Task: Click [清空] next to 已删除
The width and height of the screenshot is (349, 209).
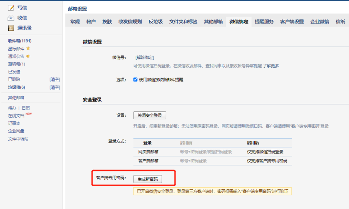Action: (54, 79)
